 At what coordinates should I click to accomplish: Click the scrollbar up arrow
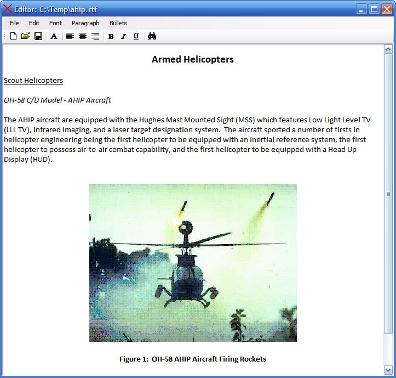click(x=388, y=49)
